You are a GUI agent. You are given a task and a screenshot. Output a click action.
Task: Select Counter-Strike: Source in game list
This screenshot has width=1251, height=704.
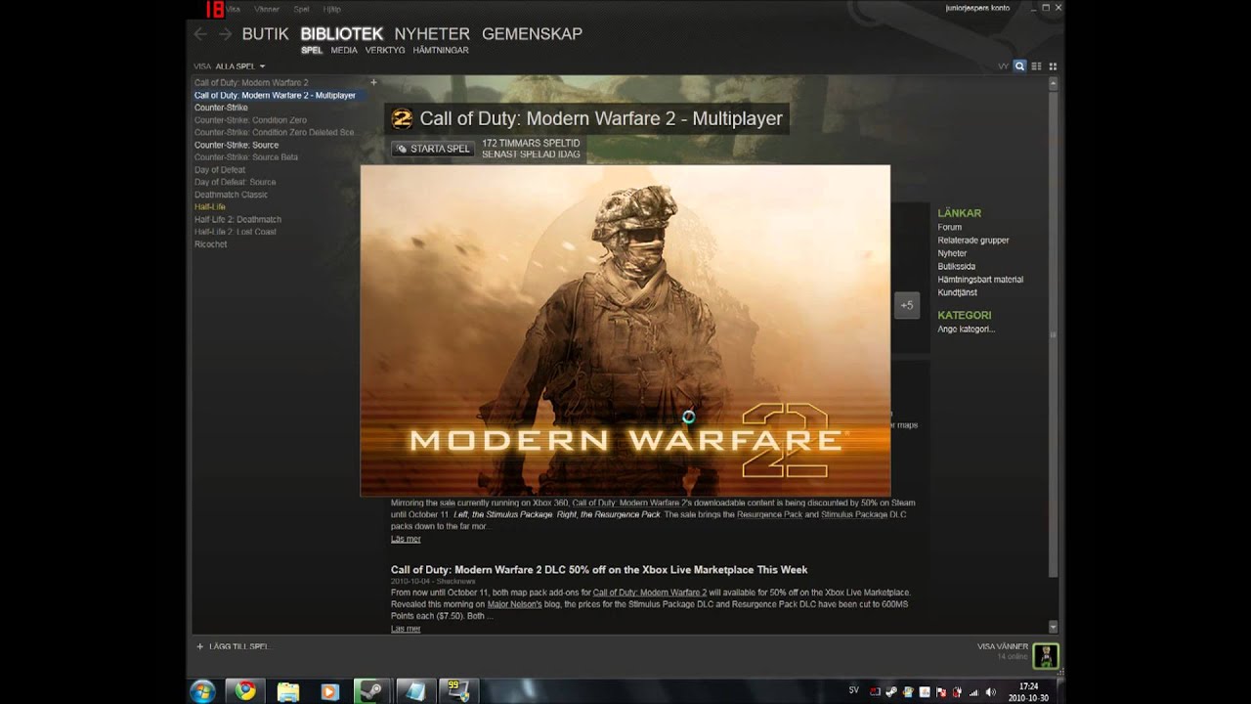coord(237,145)
